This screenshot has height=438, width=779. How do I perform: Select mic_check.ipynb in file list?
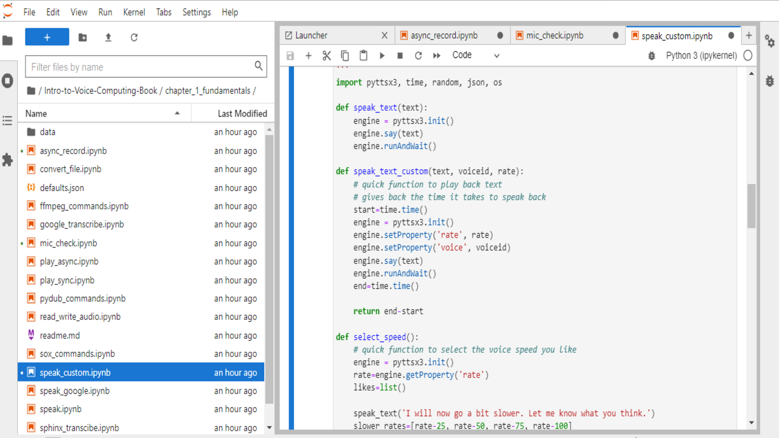(141, 243)
